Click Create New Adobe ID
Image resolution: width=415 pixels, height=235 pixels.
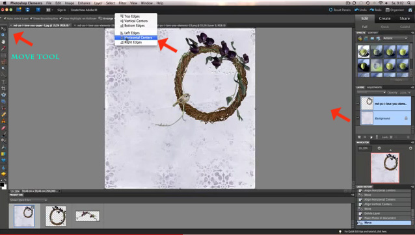84,10
